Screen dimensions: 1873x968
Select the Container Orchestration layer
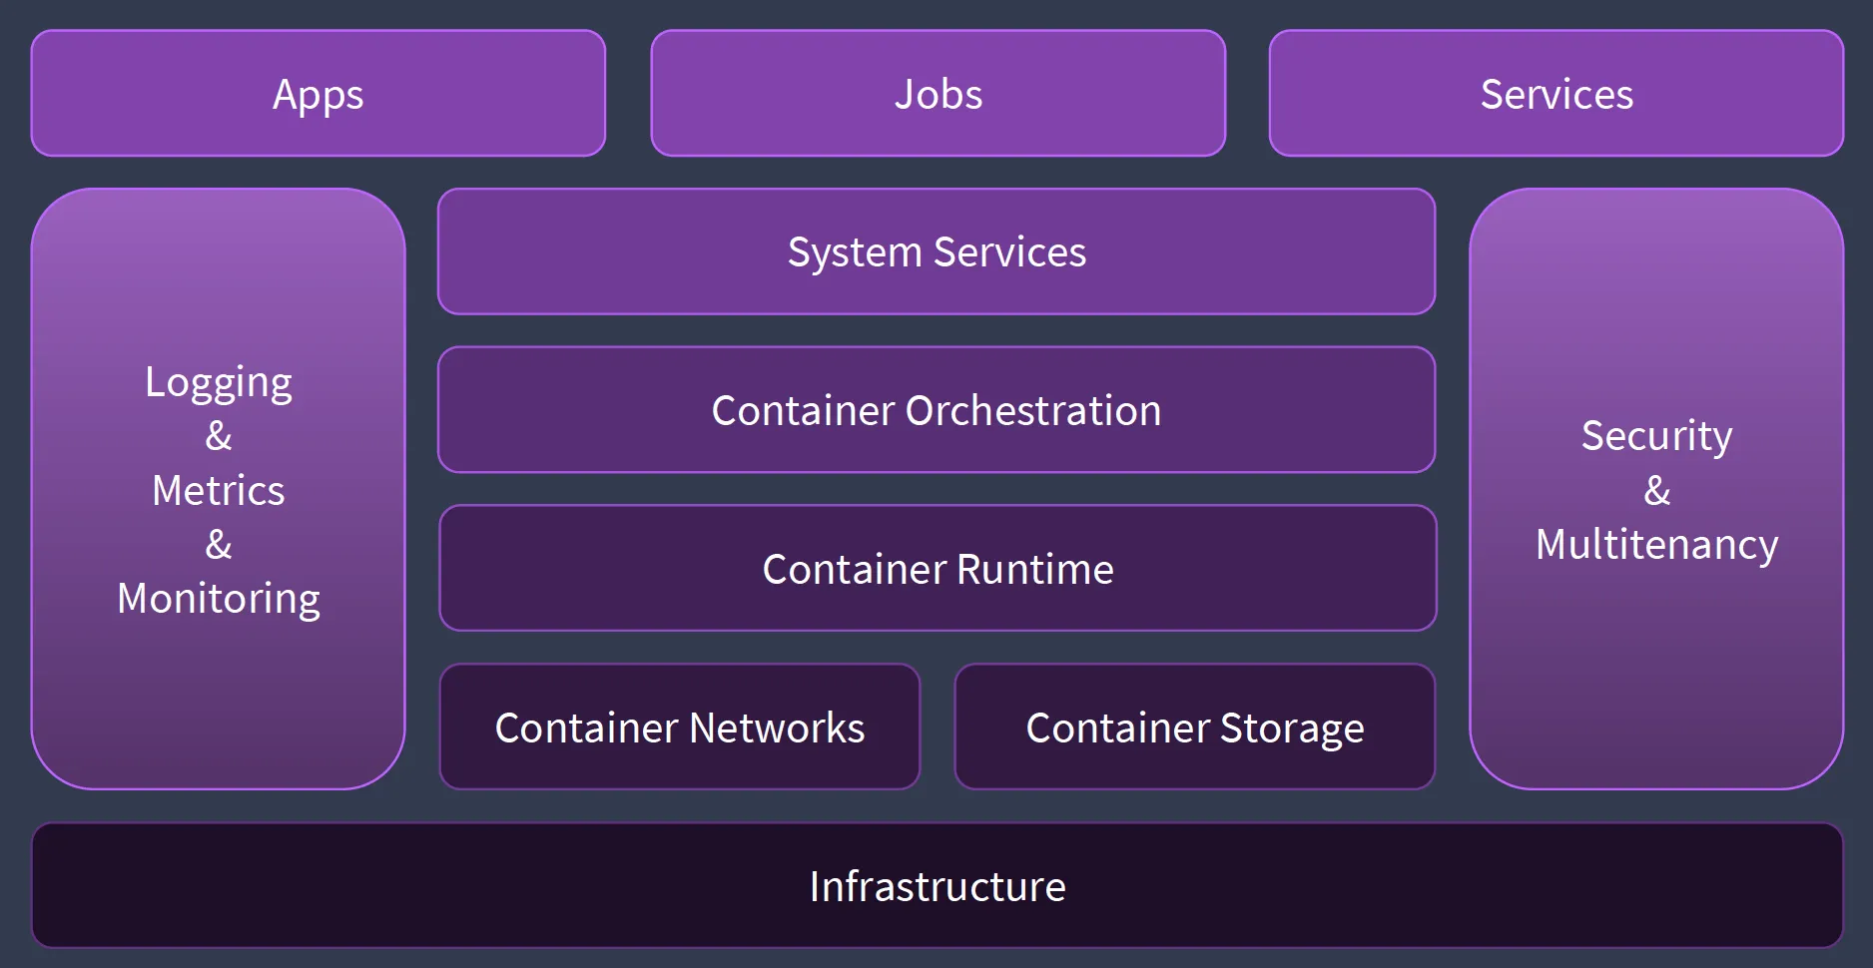pos(936,410)
